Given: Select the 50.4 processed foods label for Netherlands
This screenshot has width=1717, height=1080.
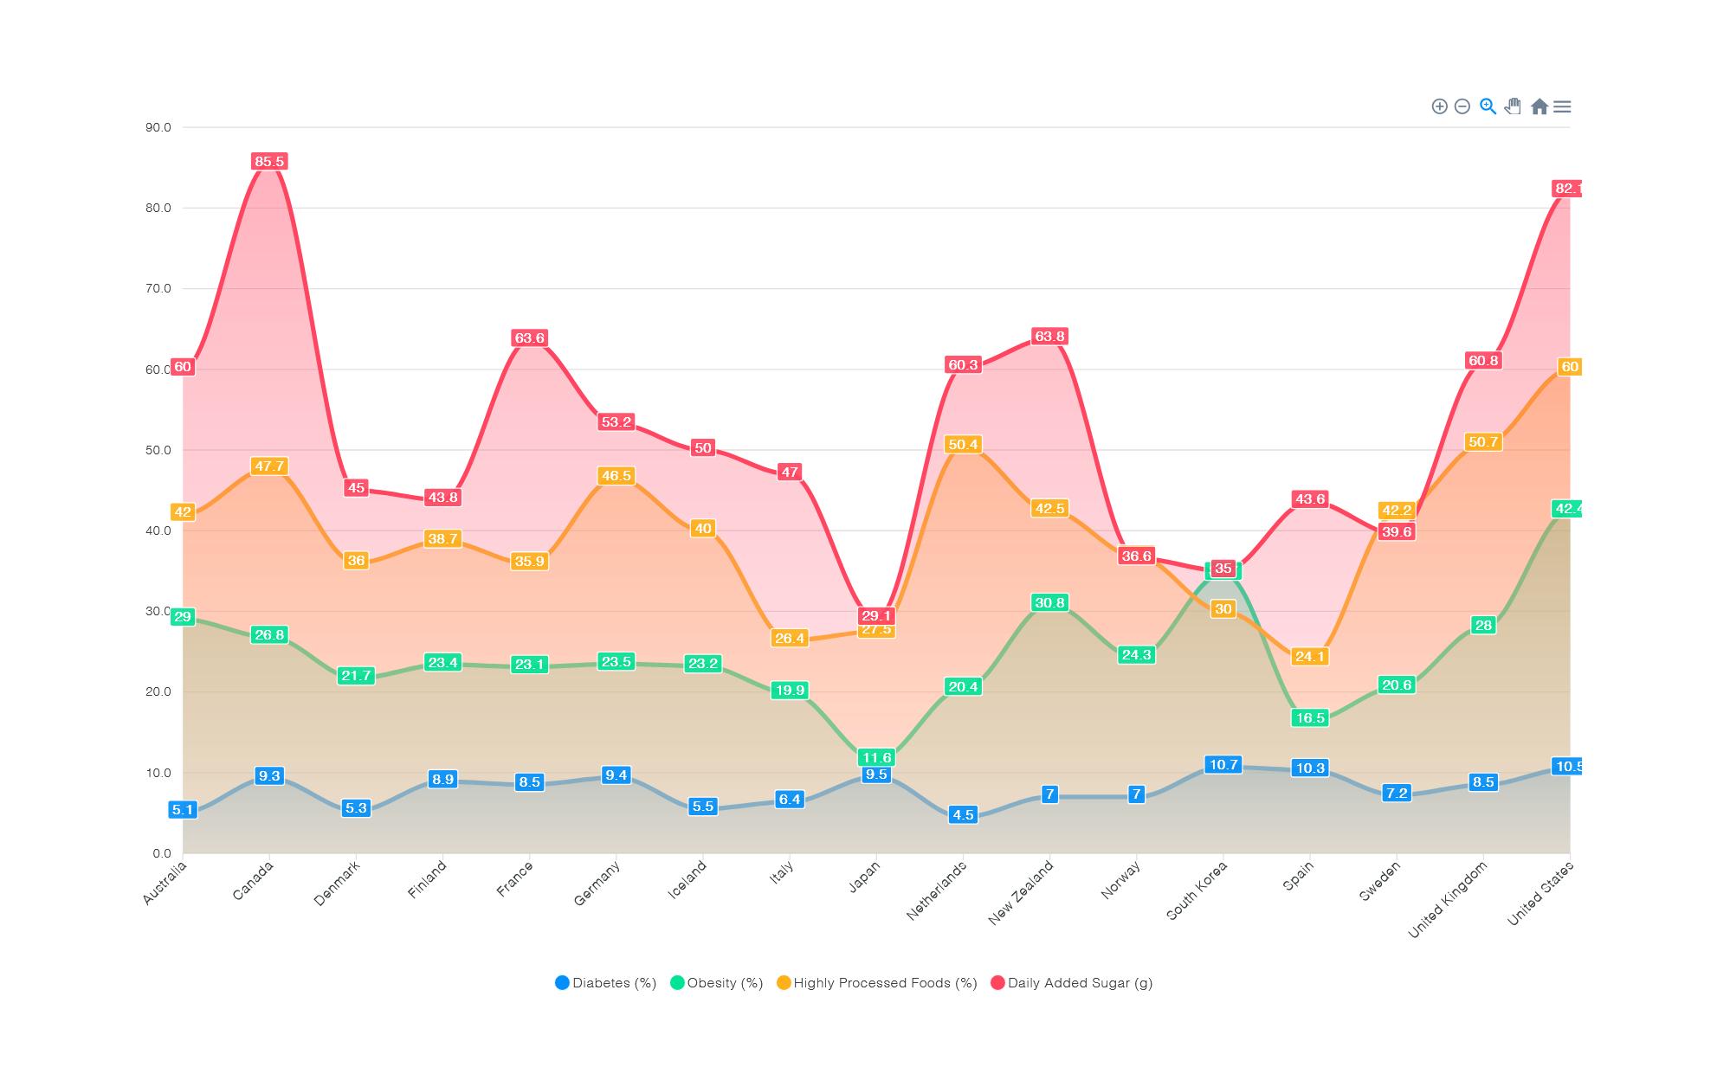Looking at the screenshot, I should click(963, 445).
